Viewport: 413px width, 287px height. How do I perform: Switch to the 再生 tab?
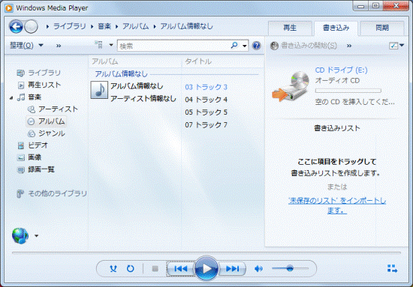click(290, 28)
